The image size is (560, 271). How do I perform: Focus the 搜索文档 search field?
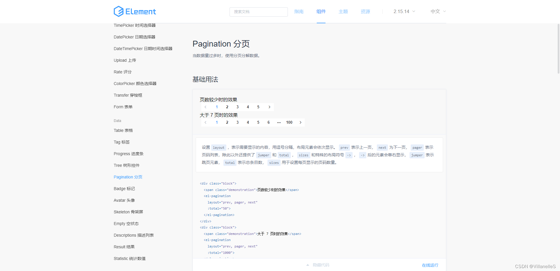tap(259, 12)
